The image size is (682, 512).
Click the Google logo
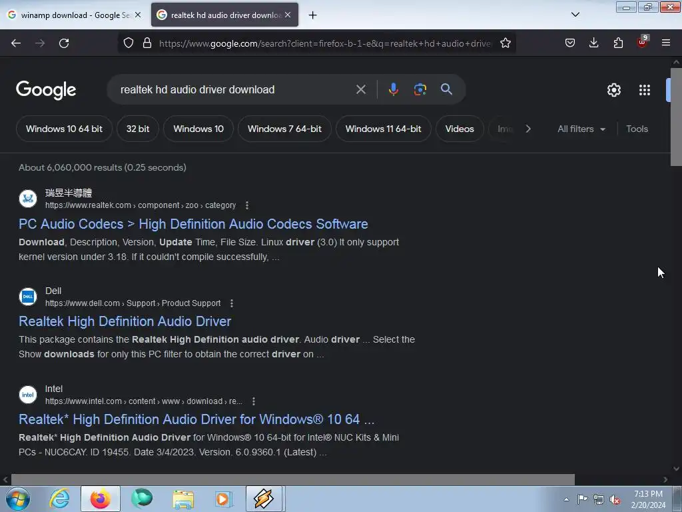pyautogui.click(x=46, y=90)
